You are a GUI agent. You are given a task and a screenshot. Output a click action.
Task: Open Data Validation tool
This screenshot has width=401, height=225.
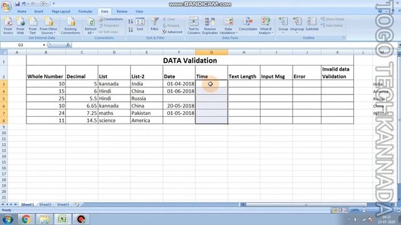[228, 26]
